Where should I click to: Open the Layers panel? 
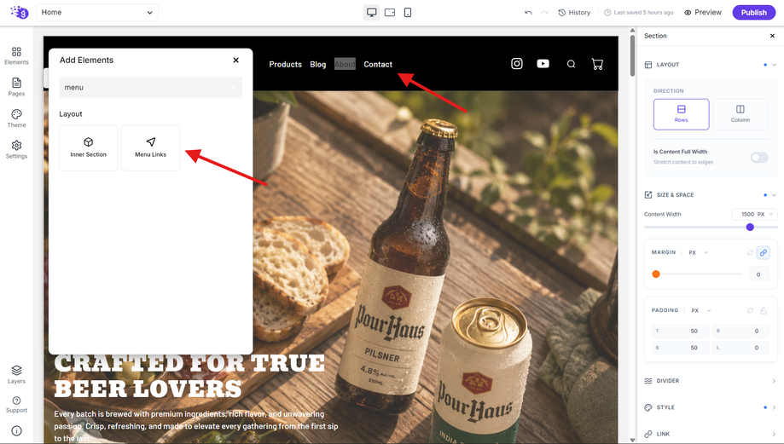click(x=16, y=374)
